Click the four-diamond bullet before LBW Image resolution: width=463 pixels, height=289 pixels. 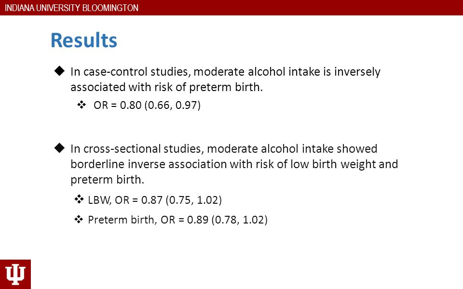tap(79, 199)
